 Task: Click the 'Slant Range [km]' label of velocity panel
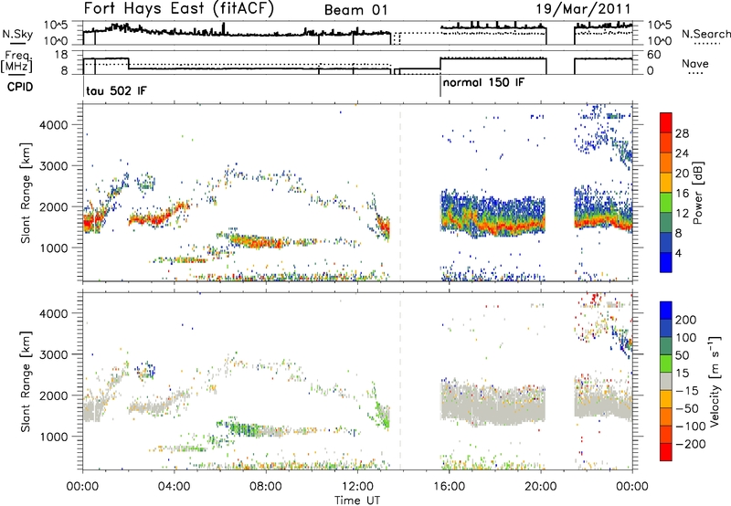coord(26,382)
